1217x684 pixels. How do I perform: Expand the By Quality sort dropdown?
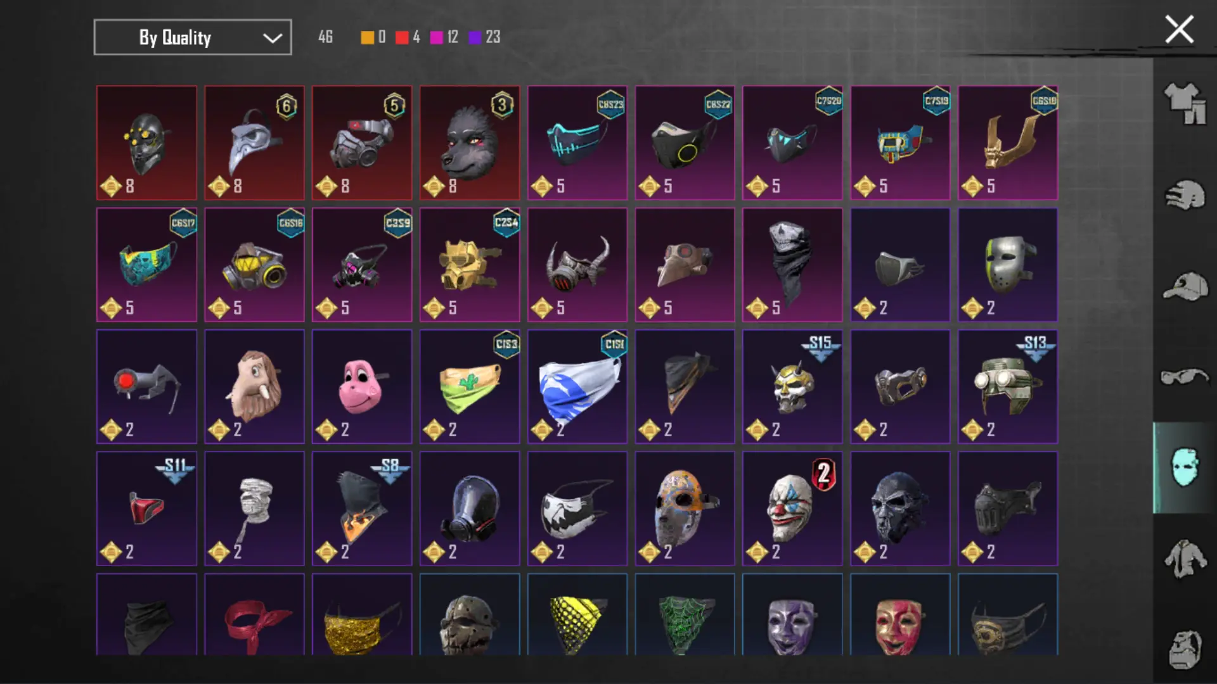point(193,37)
